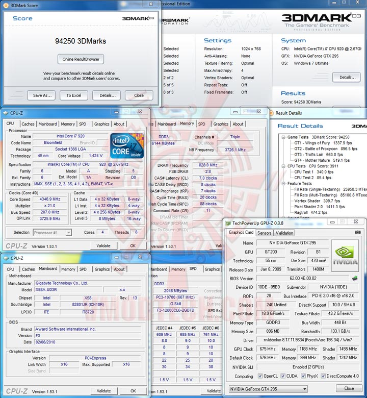The image size is (367, 398).
Task: Select the Ragtroll 474.2 fps row
Action: [311, 212]
